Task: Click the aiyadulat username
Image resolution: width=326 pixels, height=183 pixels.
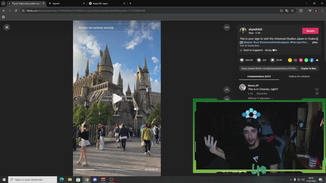Action: [255, 29]
